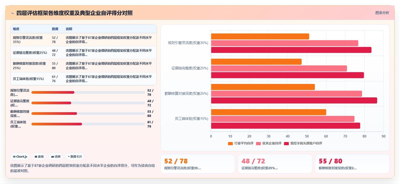
Task: Open the 55 / 80 data card
Action: (352, 164)
